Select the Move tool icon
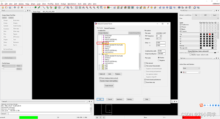 [x=14, y=7]
